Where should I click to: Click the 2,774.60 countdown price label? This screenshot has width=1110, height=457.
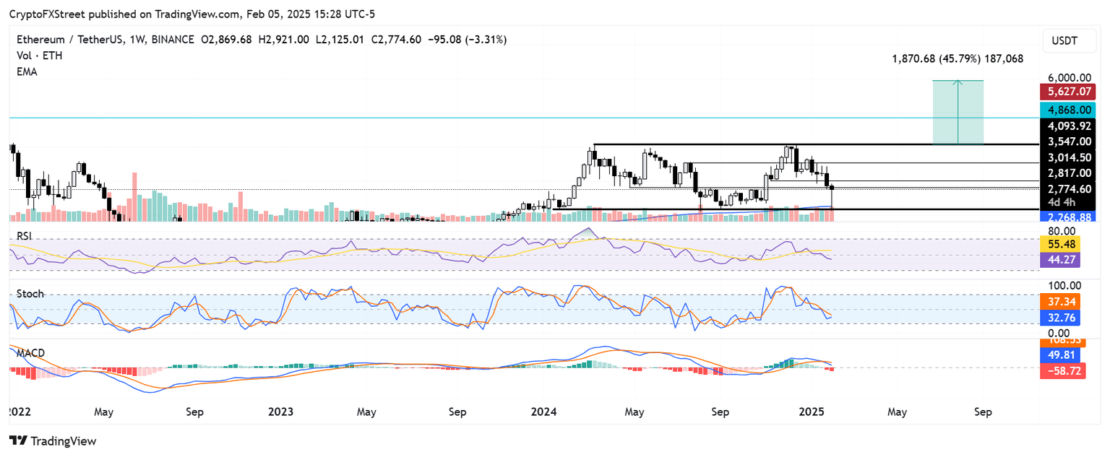(x=1069, y=189)
